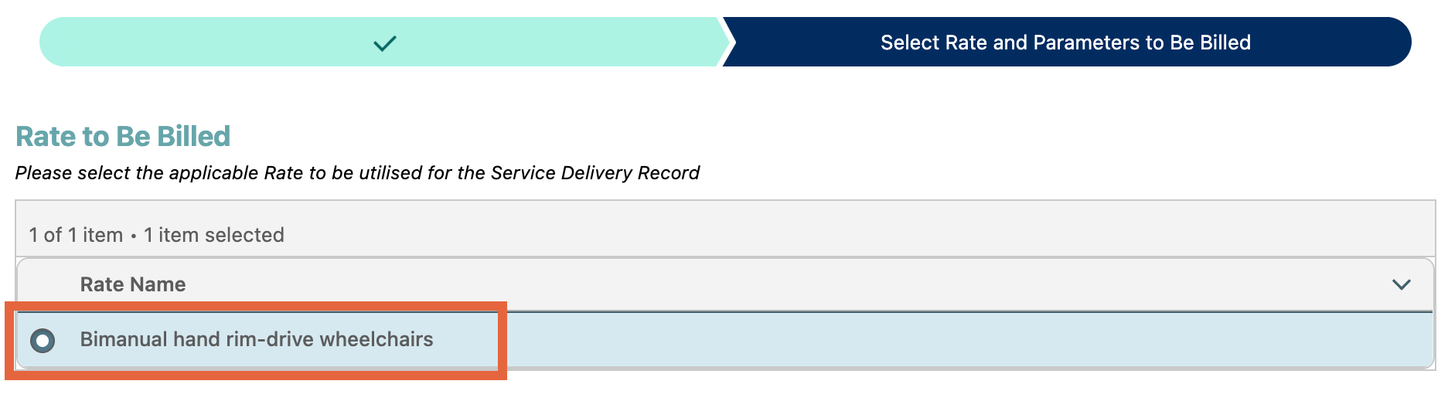Click the "1 of 1 item" count text
This screenshot has width=1448, height=408.
tap(76, 235)
